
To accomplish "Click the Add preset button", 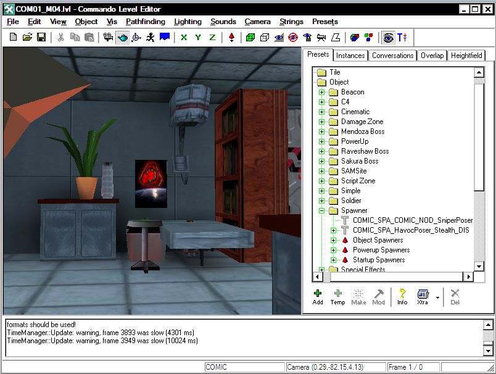I will click(x=318, y=297).
